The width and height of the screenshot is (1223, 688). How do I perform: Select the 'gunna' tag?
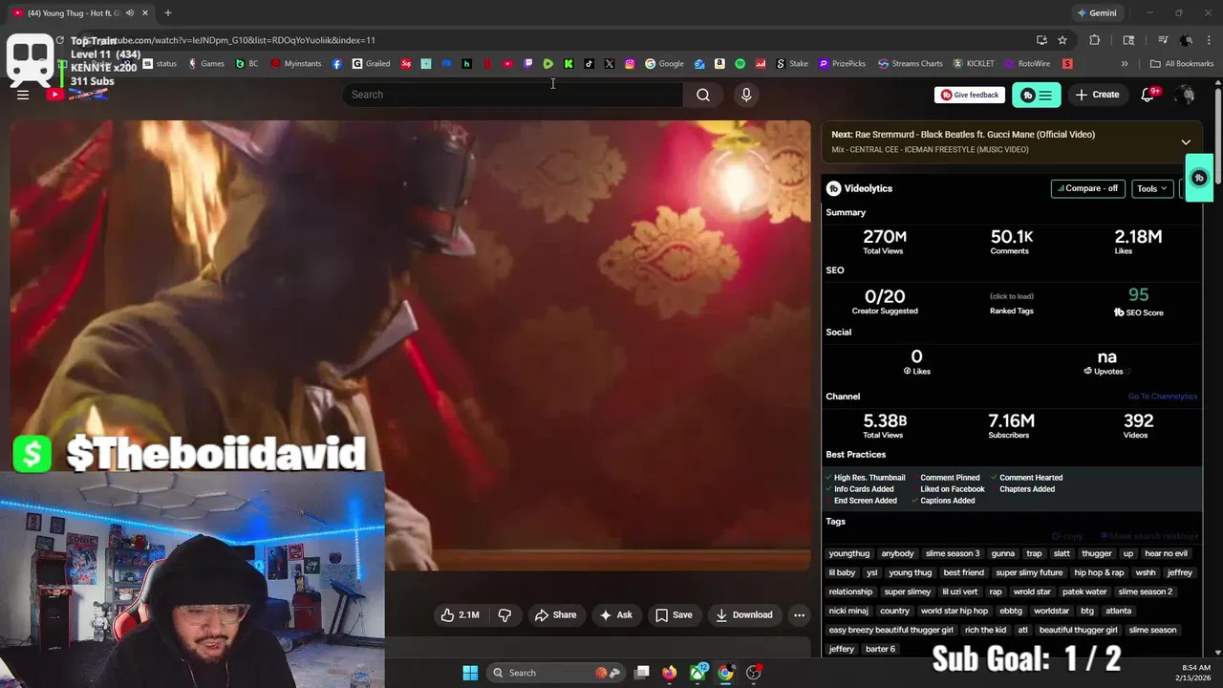[1003, 553]
